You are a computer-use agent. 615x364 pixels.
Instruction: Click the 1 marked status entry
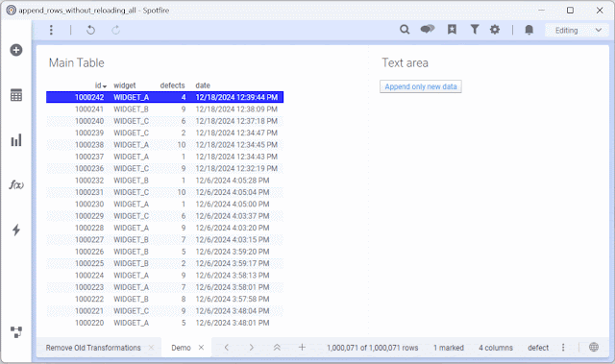tap(449, 348)
